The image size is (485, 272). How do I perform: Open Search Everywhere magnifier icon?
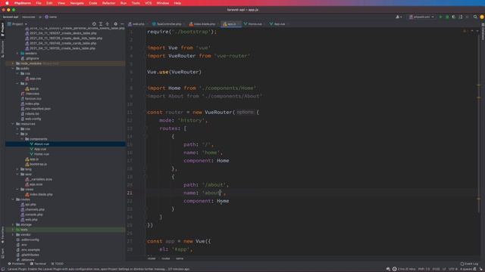475,17
